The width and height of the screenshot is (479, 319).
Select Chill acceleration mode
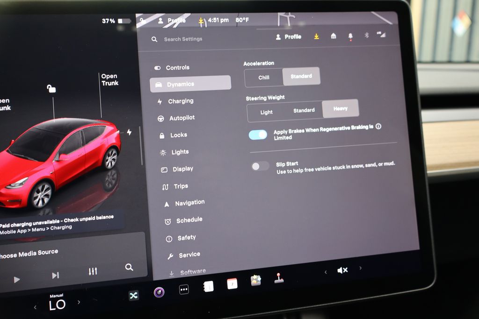[264, 78]
